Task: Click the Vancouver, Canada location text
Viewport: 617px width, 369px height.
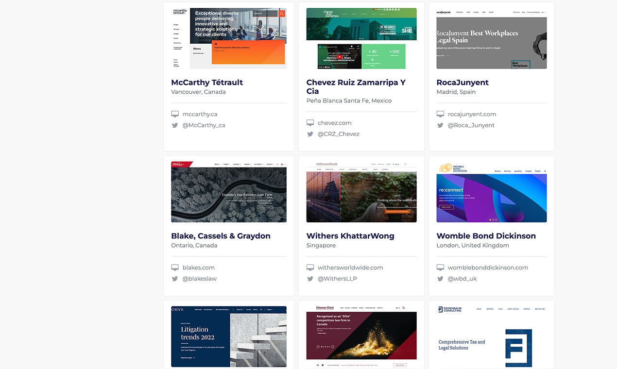Action: pos(198,92)
